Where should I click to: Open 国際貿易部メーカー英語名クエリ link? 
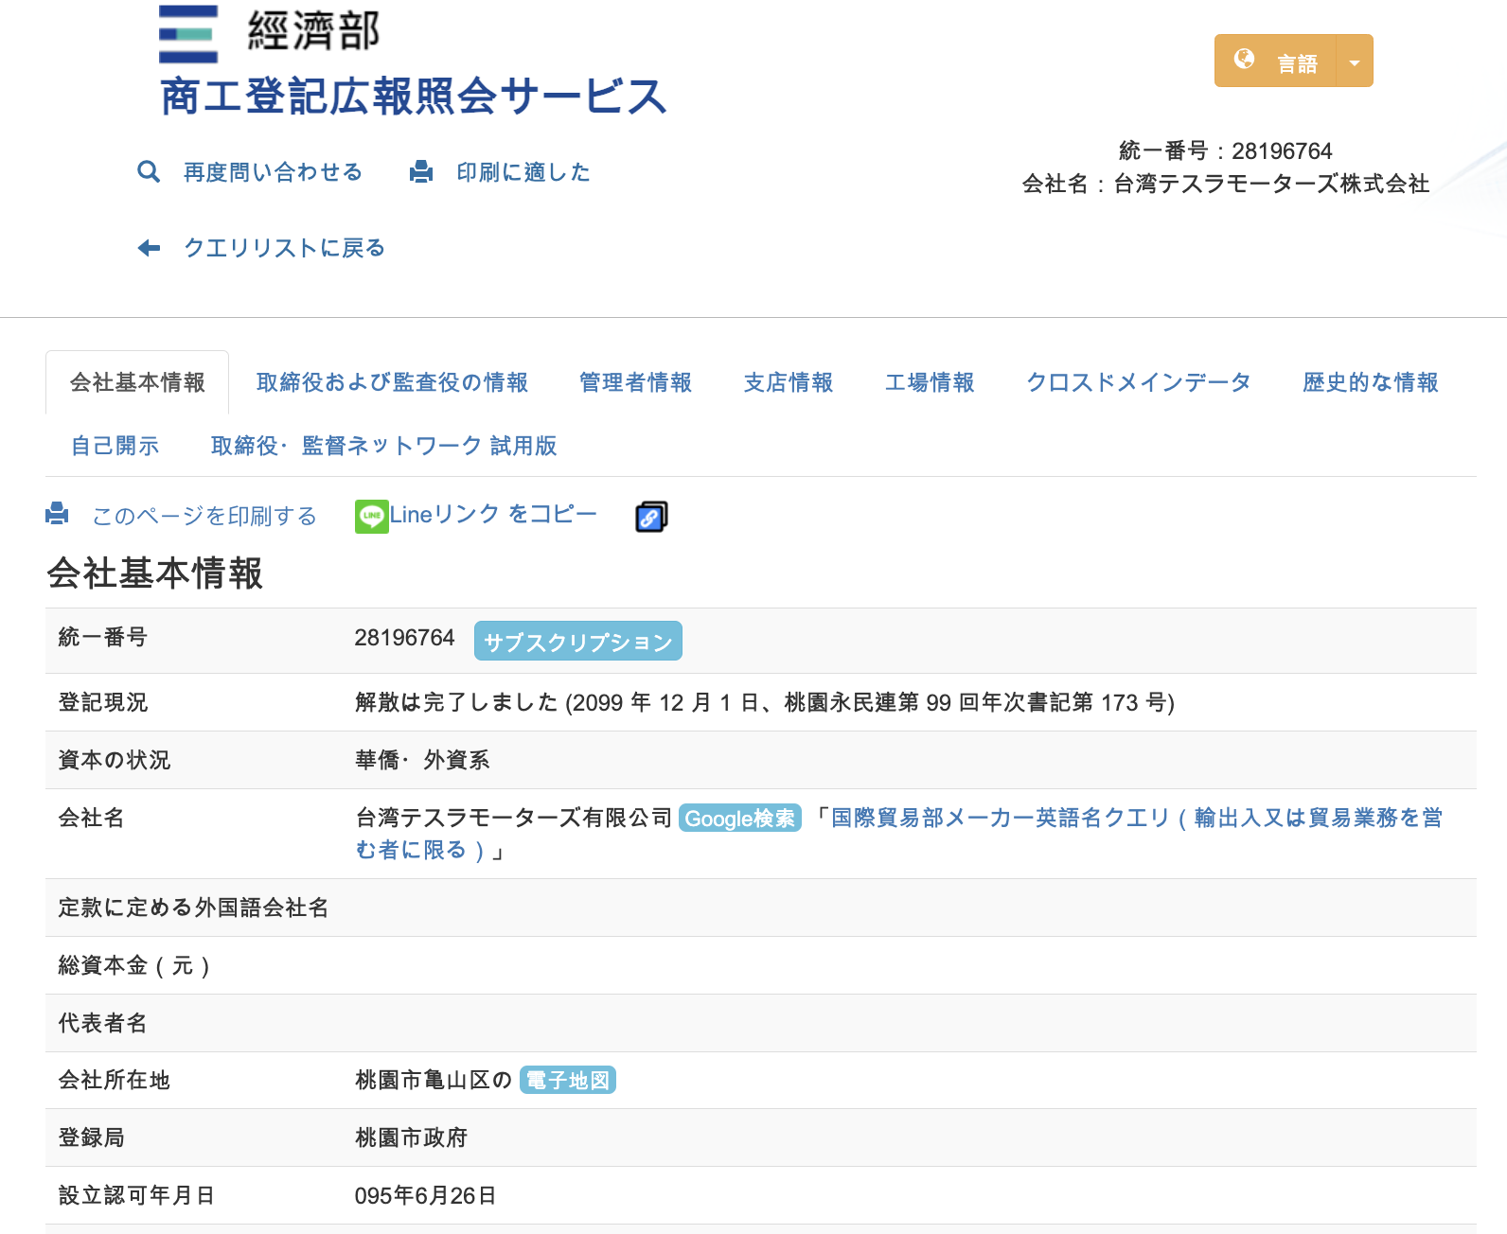coord(899,834)
